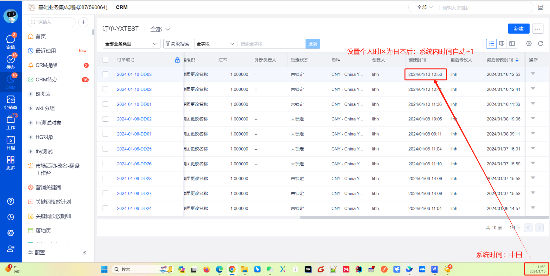Viewport: 550px width, 276px height.
Task: Check the row 2024-01-10-DD03 checkbox
Action: point(105,74)
